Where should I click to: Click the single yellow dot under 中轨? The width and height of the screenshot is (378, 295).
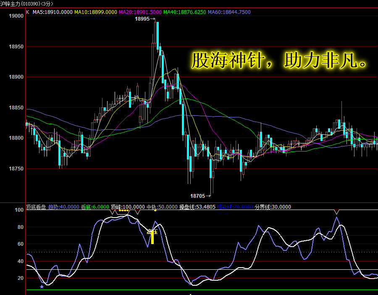click(155, 210)
